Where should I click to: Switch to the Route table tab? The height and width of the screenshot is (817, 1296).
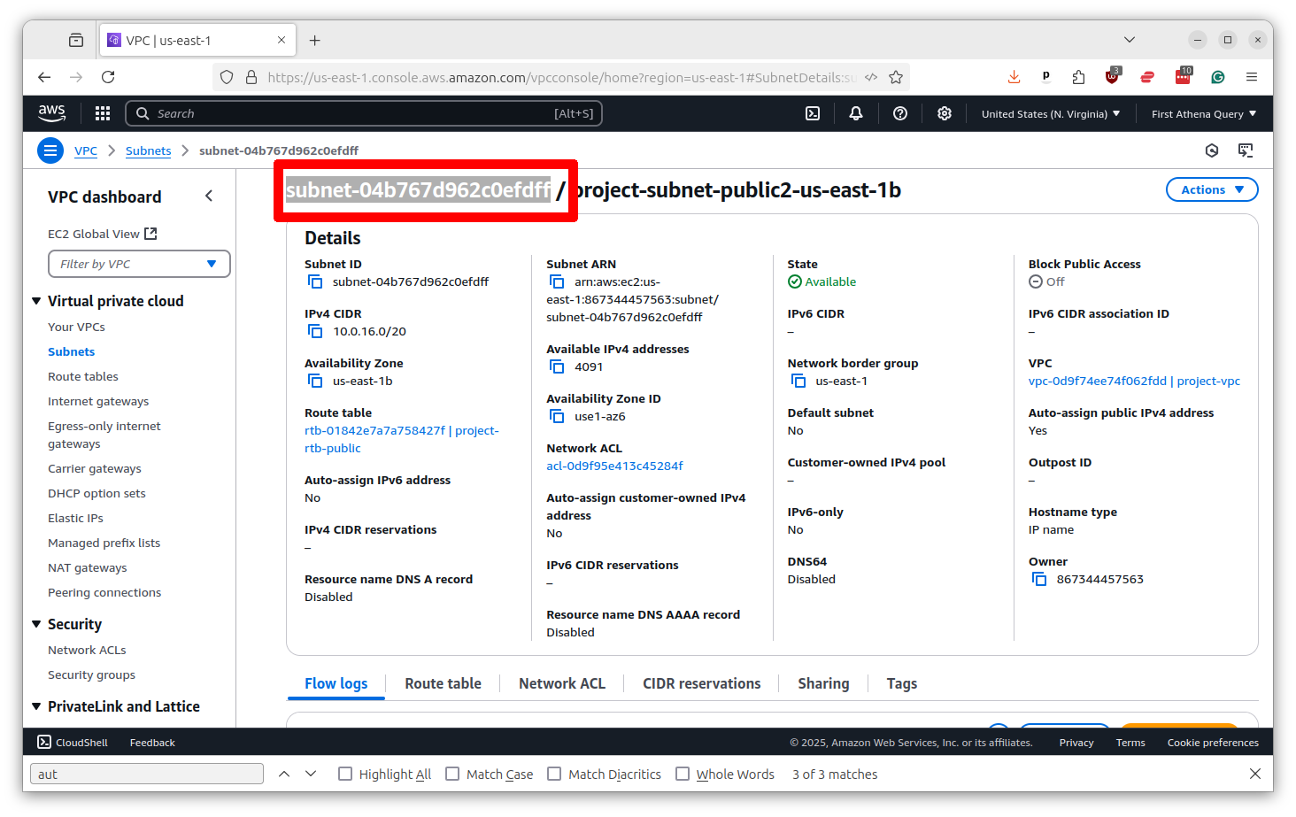coord(443,682)
